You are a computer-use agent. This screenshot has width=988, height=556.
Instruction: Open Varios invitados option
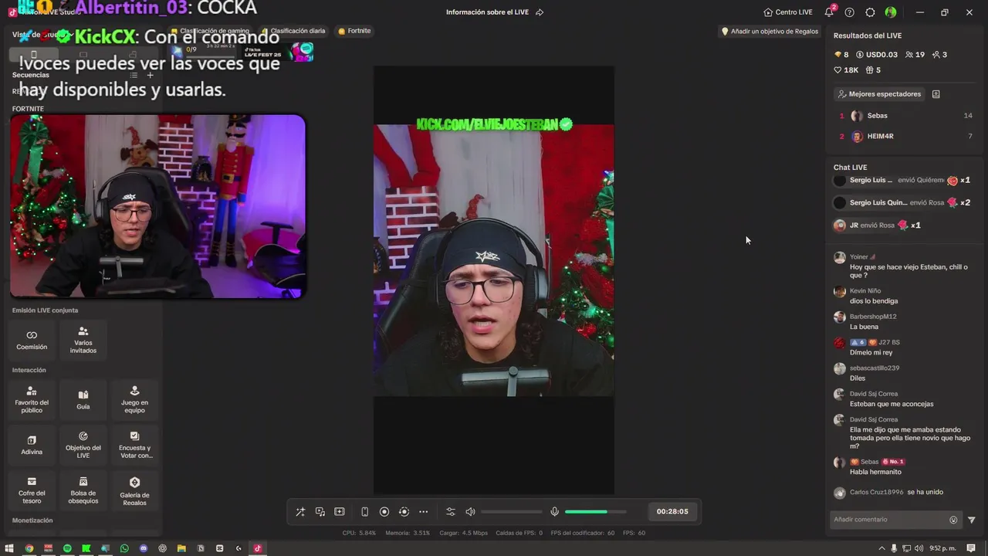pyautogui.click(x=83, y=340)
